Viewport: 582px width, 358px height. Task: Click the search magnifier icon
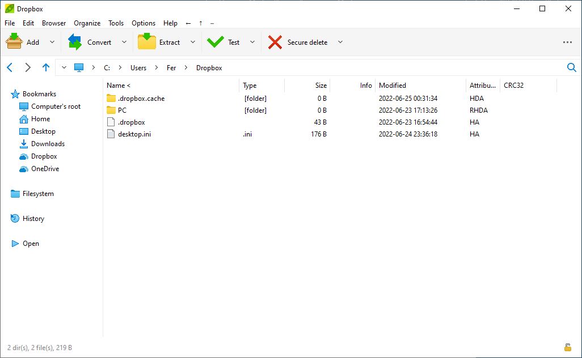pos(572,67)
